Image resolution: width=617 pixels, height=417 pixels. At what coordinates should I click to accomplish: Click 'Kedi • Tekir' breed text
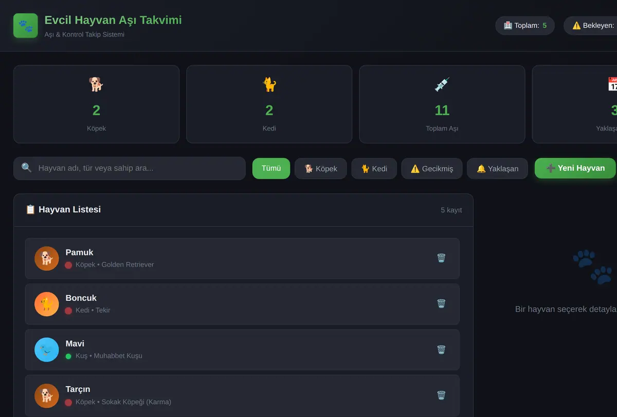[93, 311]
